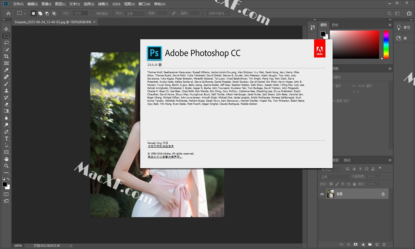
Task: Open the layer blend mode dropdown 正常
Action: tap(334, 177)
